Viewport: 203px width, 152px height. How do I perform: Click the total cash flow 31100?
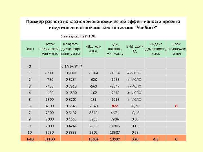50,139
